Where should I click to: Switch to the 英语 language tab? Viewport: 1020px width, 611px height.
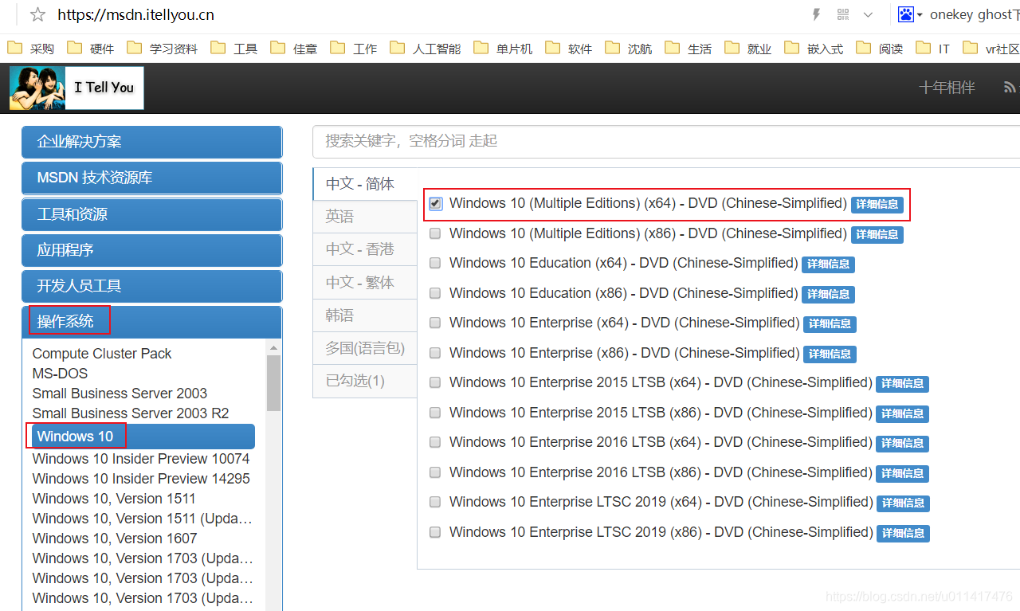pyautogui.click(x=365, y=217)
